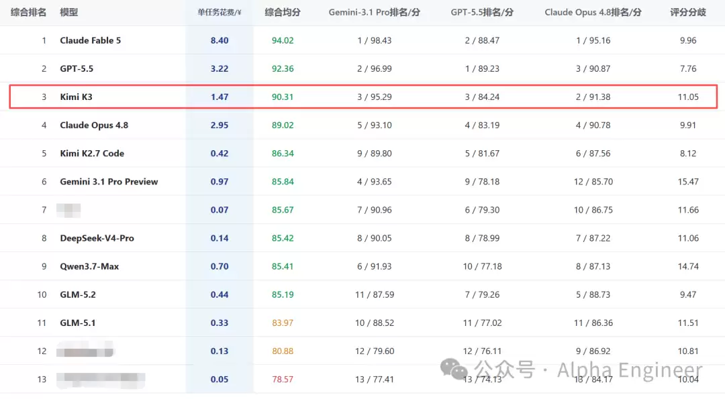Click the 10 / 77.18 GPT-5.5 cell
The height and width of the screenshot is (399, 725).
482,266
